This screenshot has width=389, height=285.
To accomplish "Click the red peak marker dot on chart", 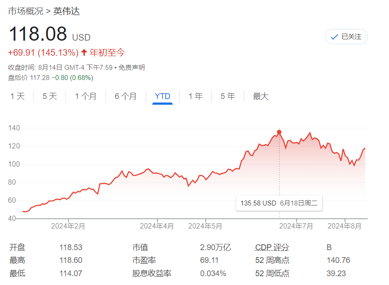I will (x=279, y=132).
